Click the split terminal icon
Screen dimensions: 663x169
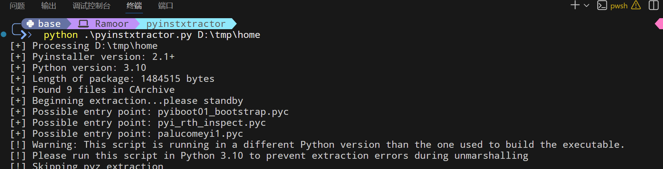[653, 5]
